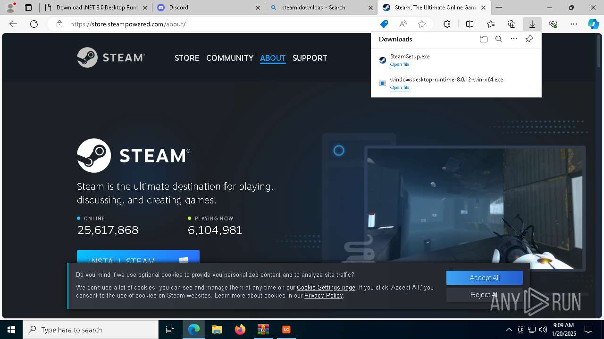604x339 pixels.
Task: Click SteamSetup.exe file icon in downloads
Action: tap(383, 60)
